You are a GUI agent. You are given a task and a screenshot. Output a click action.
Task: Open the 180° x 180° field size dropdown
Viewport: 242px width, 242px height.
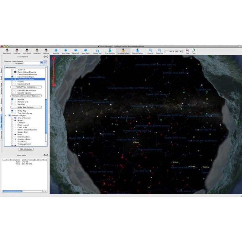click(x=174, y=51)
